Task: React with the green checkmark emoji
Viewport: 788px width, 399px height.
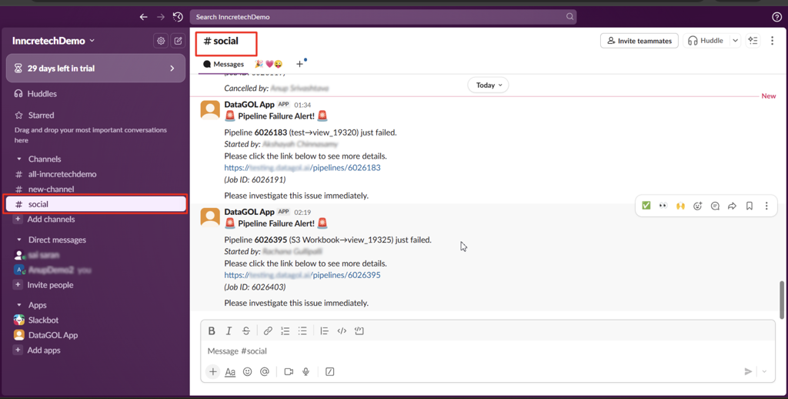Action: click(x=646, y=206)
